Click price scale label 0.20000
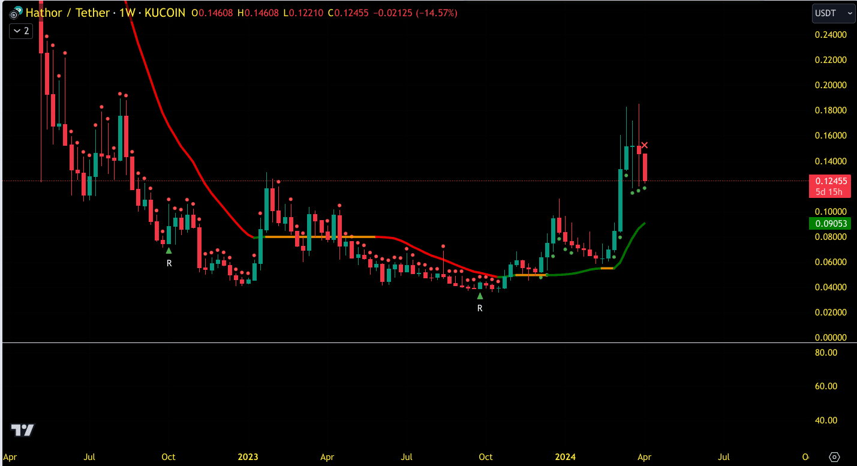The height and width of the screenshot is (466, 857). (831, 85)
